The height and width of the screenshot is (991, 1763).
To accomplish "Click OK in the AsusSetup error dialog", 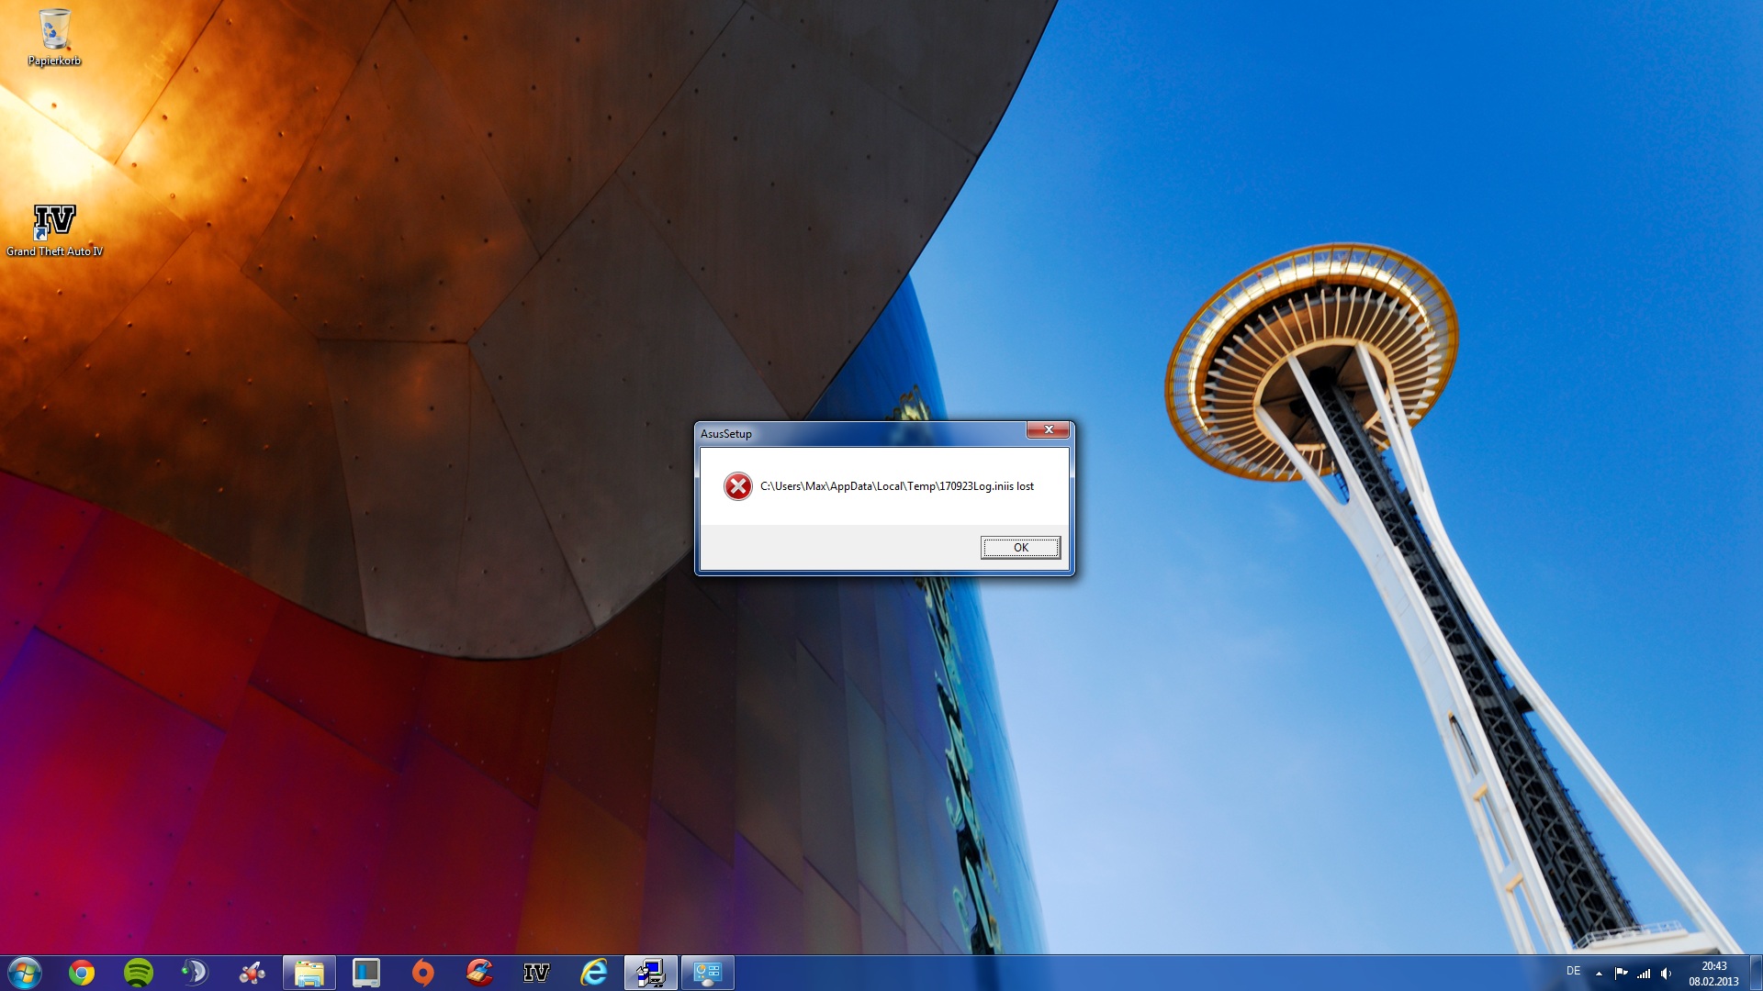I will (1020, 548).
